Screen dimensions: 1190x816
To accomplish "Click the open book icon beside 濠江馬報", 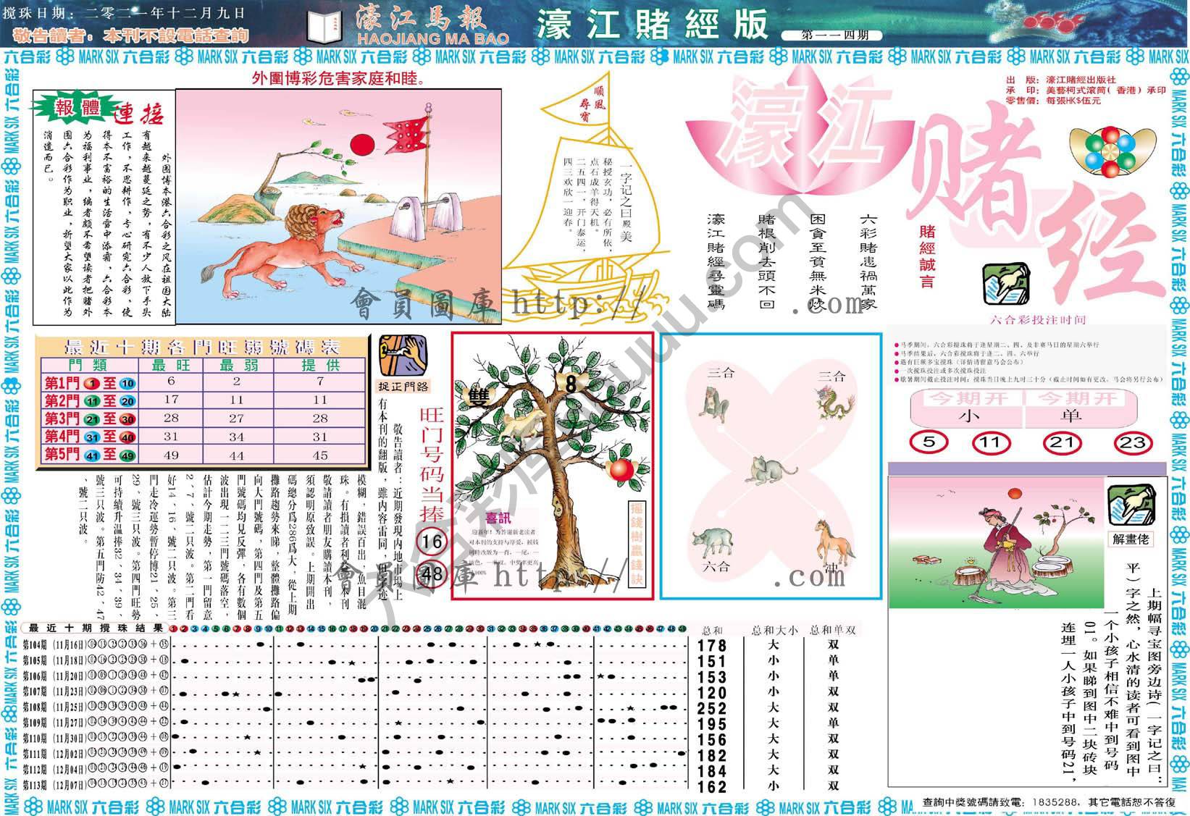I will (324, 27).
